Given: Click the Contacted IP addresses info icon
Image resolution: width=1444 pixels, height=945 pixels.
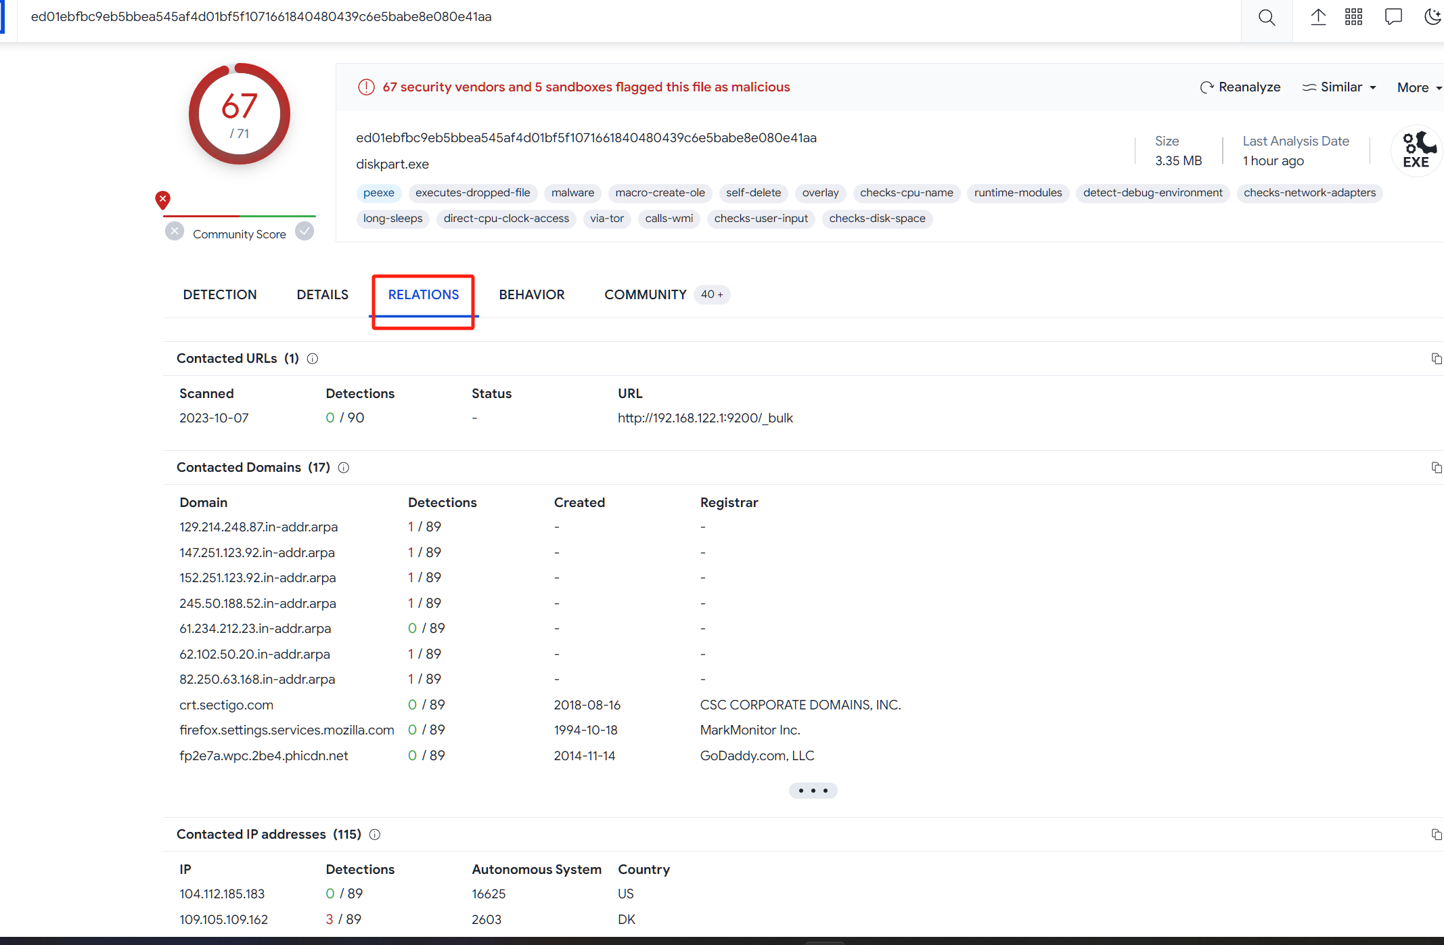Looking at the screenshot, I should tap(375, 835).
